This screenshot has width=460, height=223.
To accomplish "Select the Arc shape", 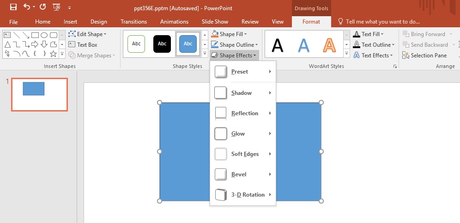I will click(x=17, y=54).
